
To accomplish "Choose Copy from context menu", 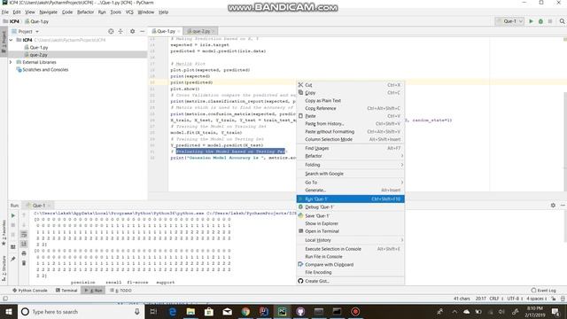I will pos(351,93).
